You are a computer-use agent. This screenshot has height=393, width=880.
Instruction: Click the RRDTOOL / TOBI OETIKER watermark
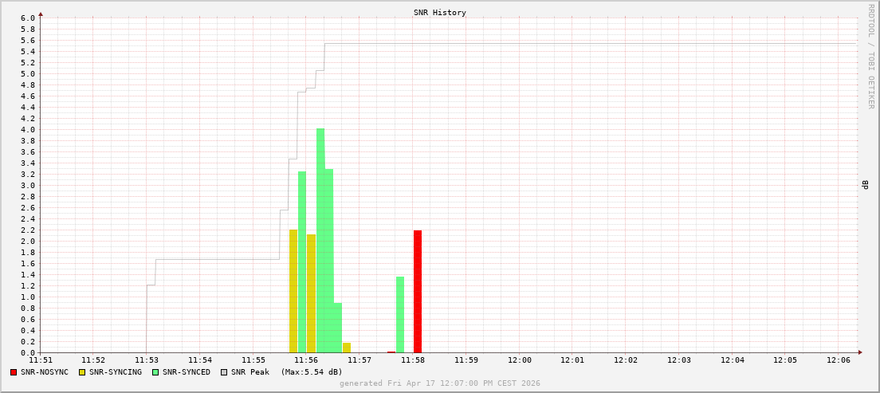coord(870,56)
